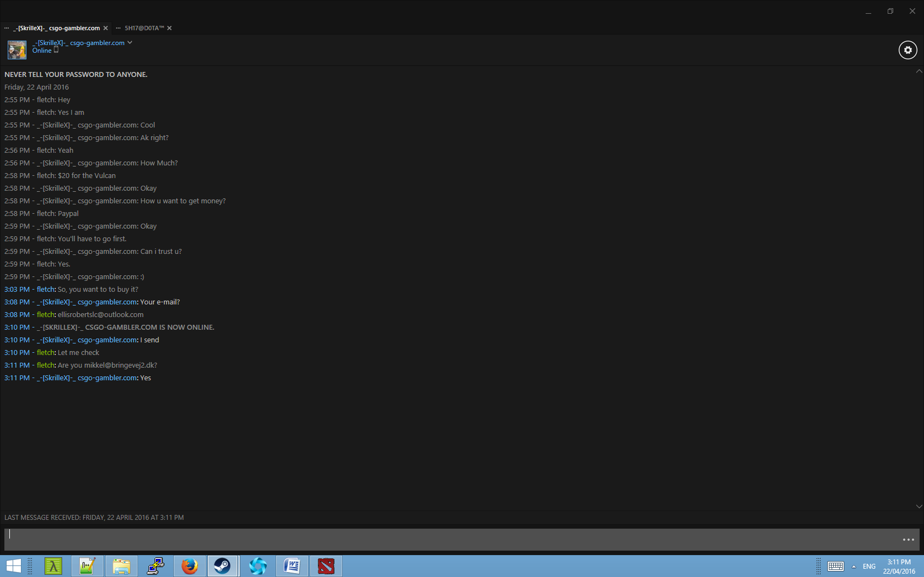Launch Dota 2 from the taskbar
Image resolution: width=924 pixels, height=577 pixels.
pyautogui.click(x=326, y=566)
